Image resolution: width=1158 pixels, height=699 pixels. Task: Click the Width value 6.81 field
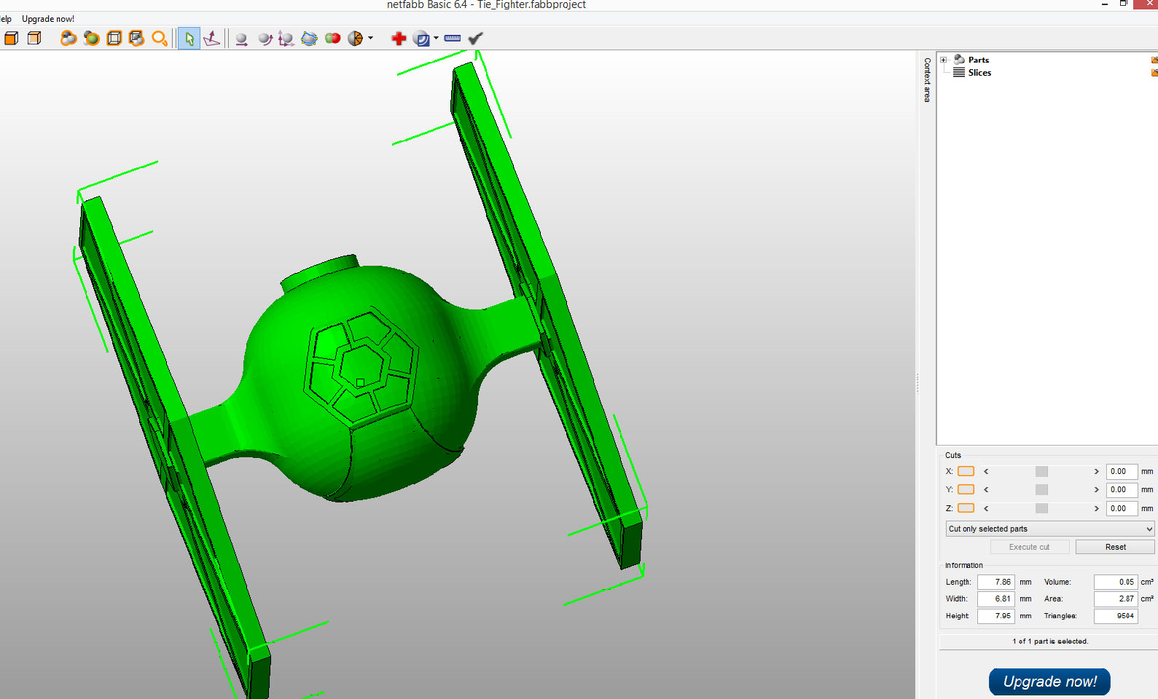996,599
